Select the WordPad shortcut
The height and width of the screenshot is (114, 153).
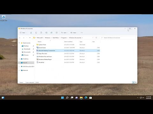coord(68,62)
